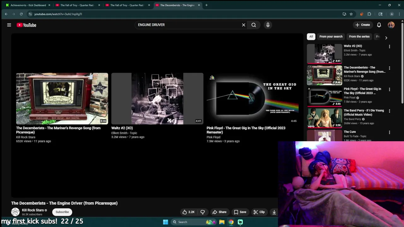Go back with browser back arrow
The height and width of the screenshot is (227, 404).
point(6,14)
